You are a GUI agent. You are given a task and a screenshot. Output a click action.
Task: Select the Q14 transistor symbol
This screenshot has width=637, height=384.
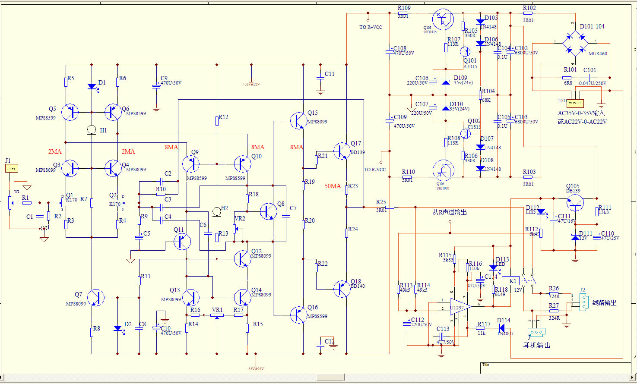242,298
